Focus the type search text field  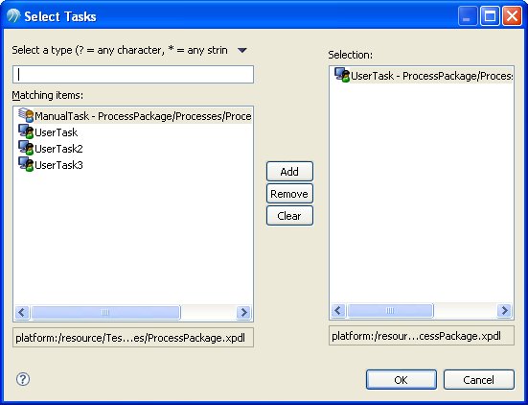(x=133, y=75)
